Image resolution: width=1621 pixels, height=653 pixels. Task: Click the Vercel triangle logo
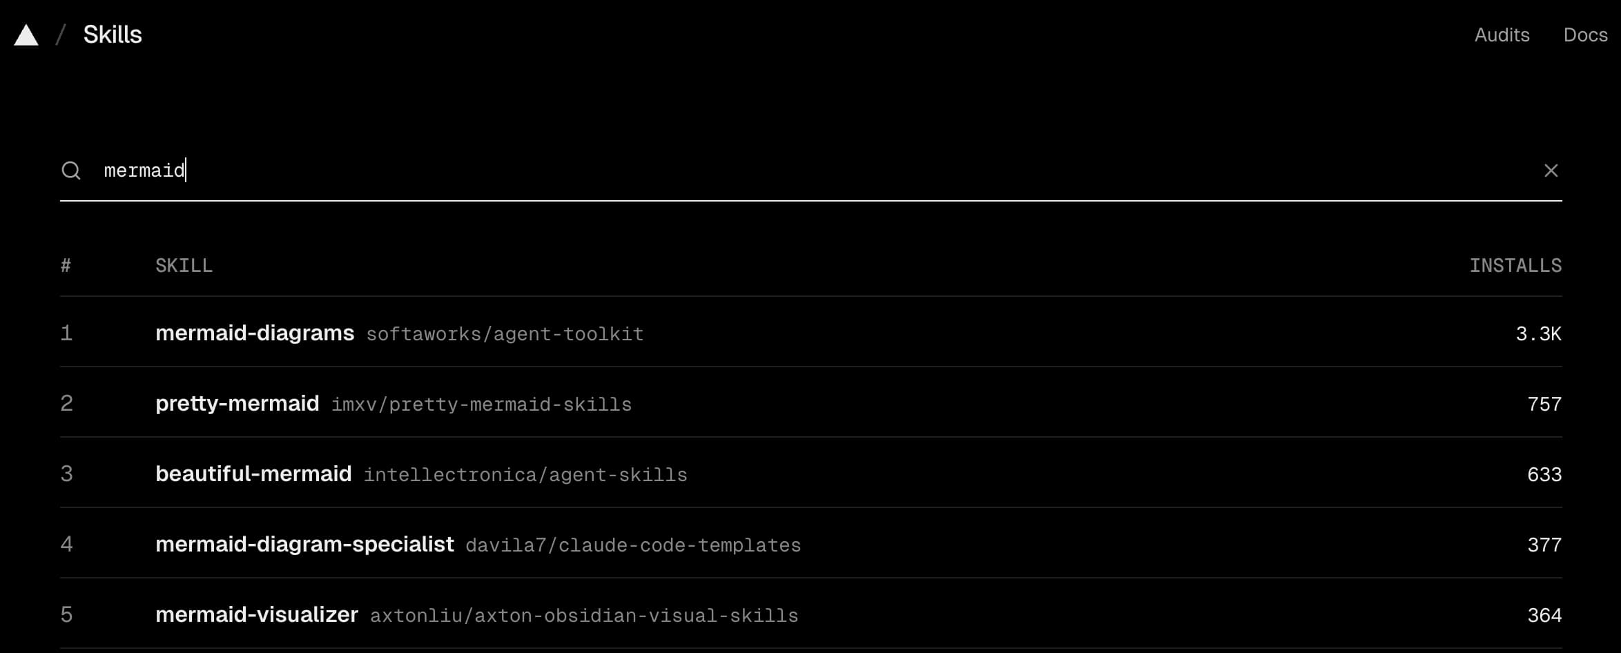(x=26, y=35)
